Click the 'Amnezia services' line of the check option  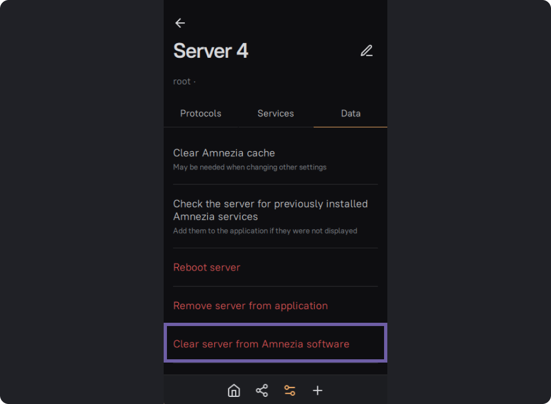215,217
